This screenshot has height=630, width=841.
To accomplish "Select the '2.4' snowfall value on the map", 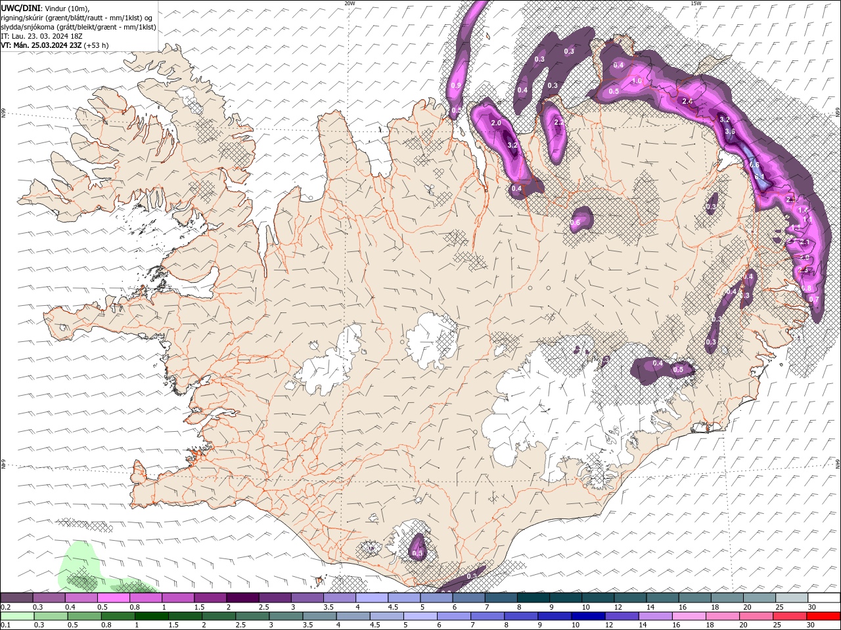I will pyautogui.click(x=688, y=102).
